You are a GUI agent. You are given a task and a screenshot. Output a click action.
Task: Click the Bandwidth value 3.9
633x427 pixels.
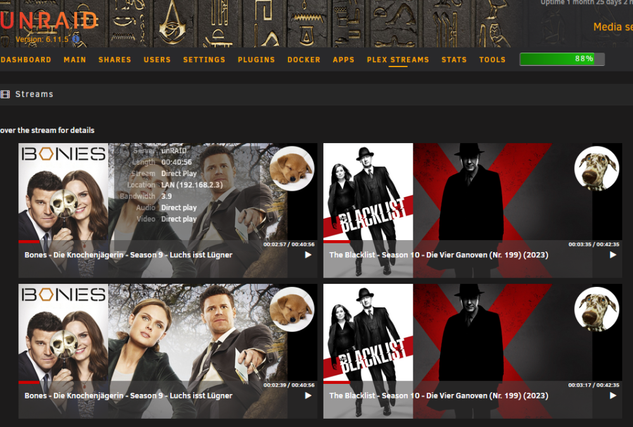[x=166, y=196]
